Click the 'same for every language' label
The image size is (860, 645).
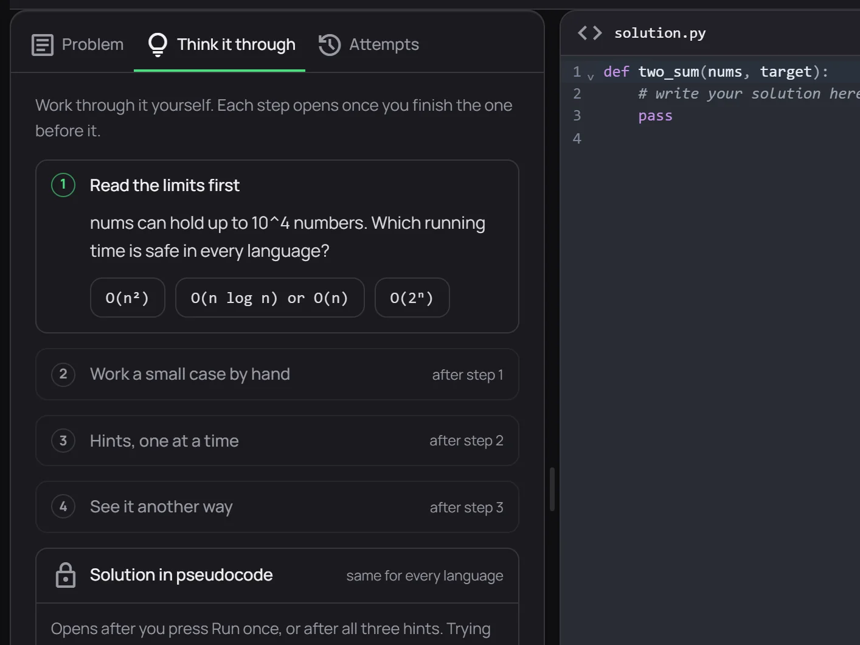[x=425, y=576]
